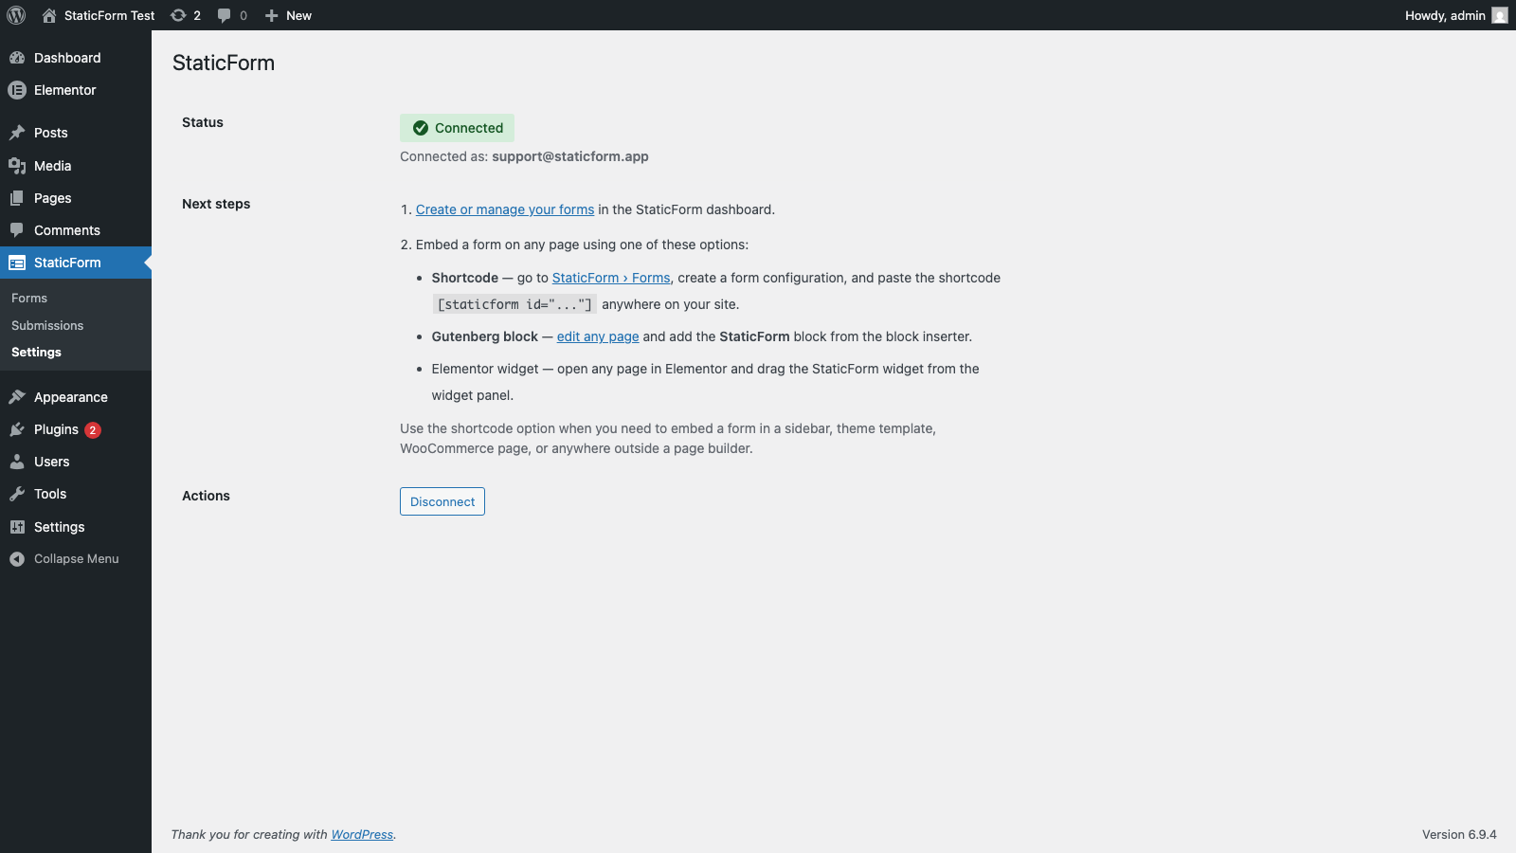Open the New content menu label
Viewport: 1516px width, 853px height.
point(298,15)
